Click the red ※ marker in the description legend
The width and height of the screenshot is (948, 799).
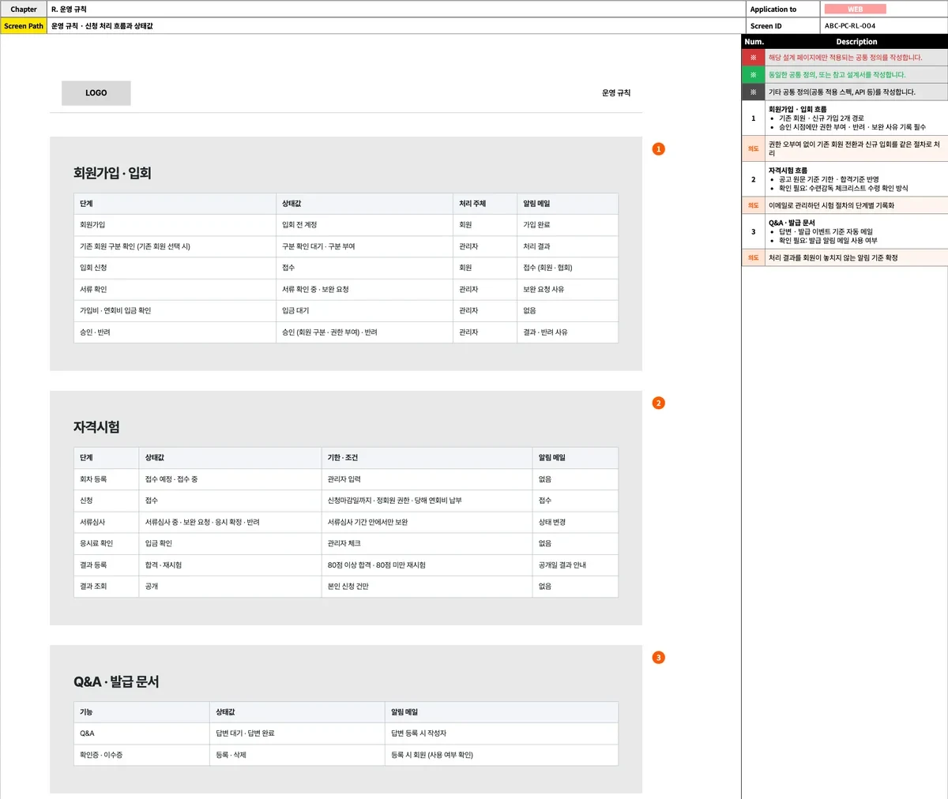[x=753, y=58]
